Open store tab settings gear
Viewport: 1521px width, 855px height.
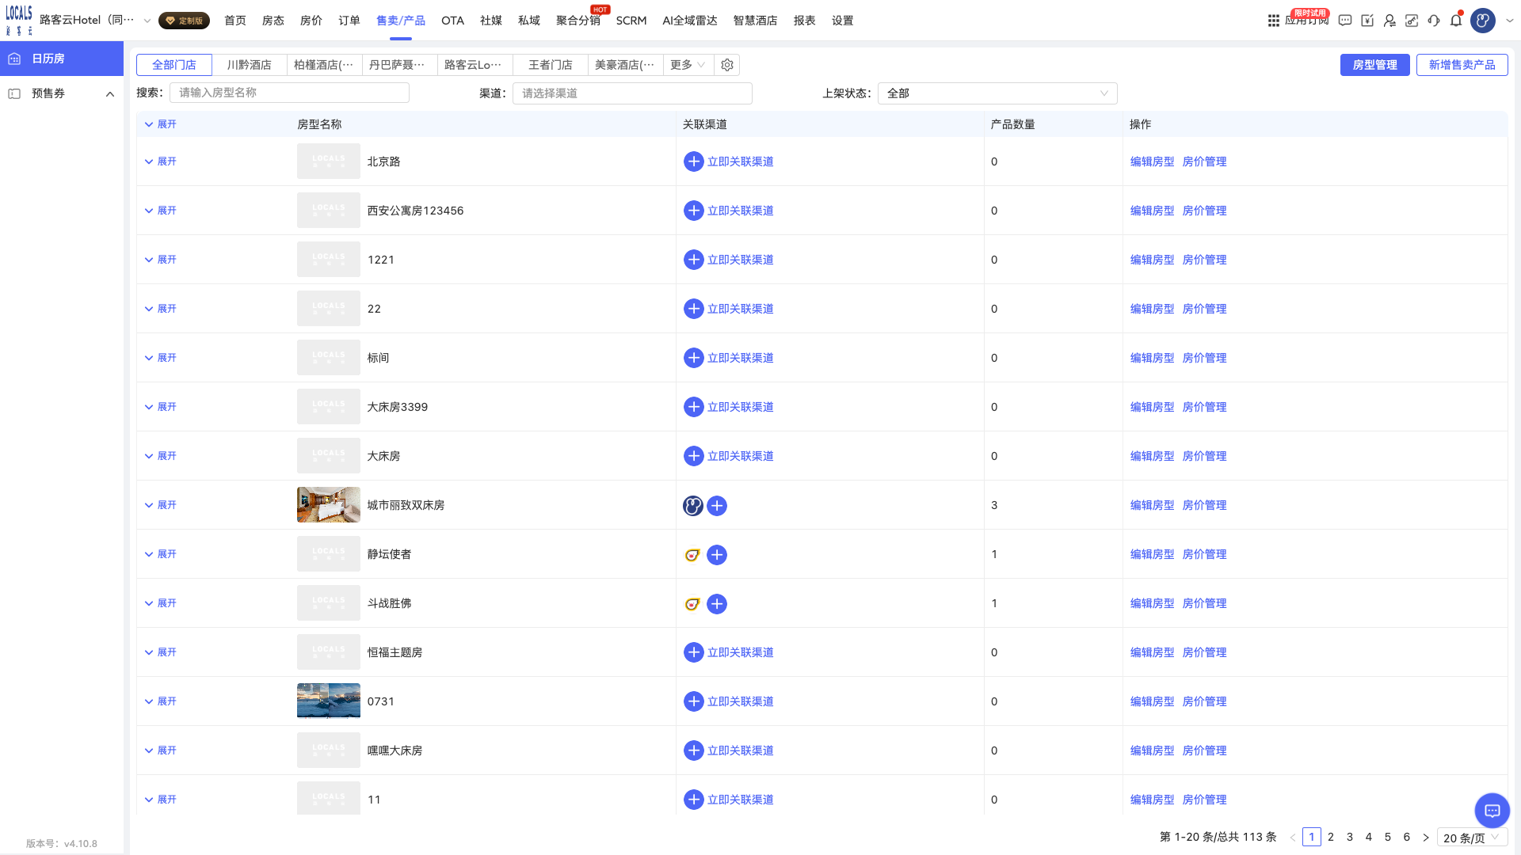727,65
